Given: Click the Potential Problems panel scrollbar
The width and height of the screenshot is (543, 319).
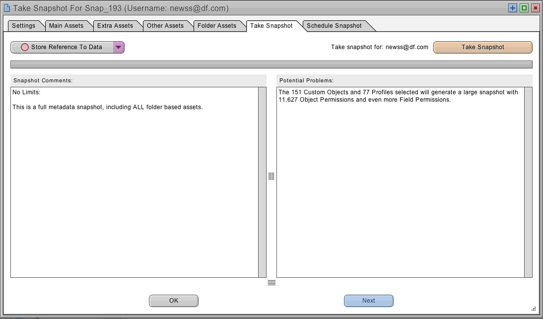Looking at the screenshot, I should (x=528, y=182).
